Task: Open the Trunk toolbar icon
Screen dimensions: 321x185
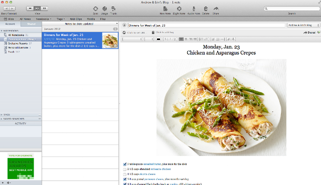Action: pyautogui.click(x=113, y=9)
